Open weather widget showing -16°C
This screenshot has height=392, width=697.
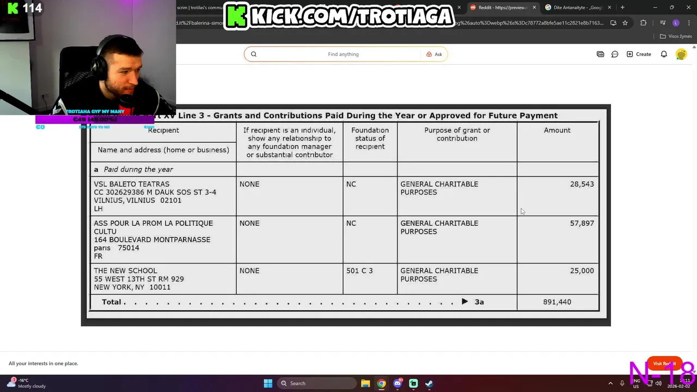point(27,383)
